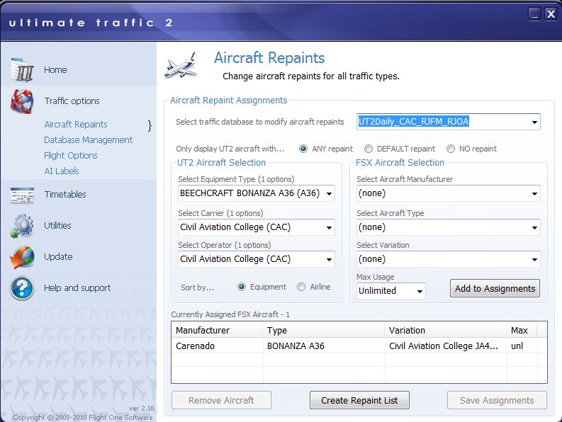This screenshot has width=562, height=422.
Task: Sort by Airline radio option
Action: coord(301,287)
